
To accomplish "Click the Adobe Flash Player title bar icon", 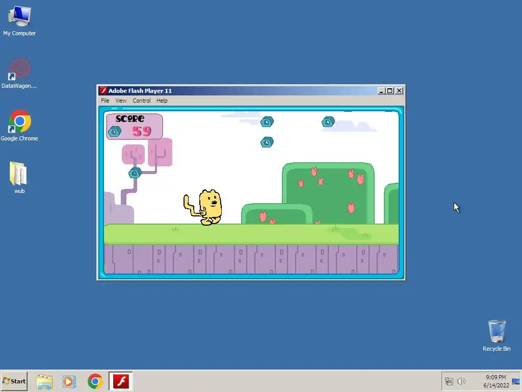I will 103,91.
